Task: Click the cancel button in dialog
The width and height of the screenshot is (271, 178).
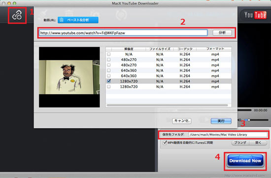Action: pos(182,121)
